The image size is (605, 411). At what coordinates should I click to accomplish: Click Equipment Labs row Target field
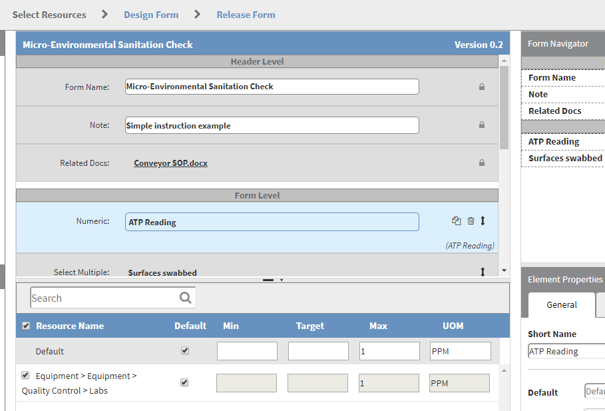click(x=317, y=383)
